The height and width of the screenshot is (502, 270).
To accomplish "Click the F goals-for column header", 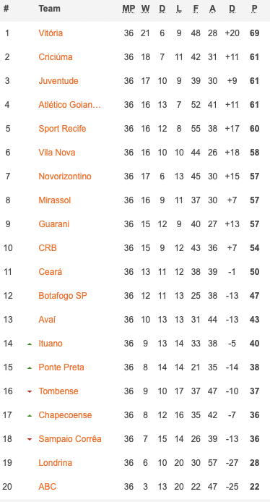I will click(x=196, y=9).
